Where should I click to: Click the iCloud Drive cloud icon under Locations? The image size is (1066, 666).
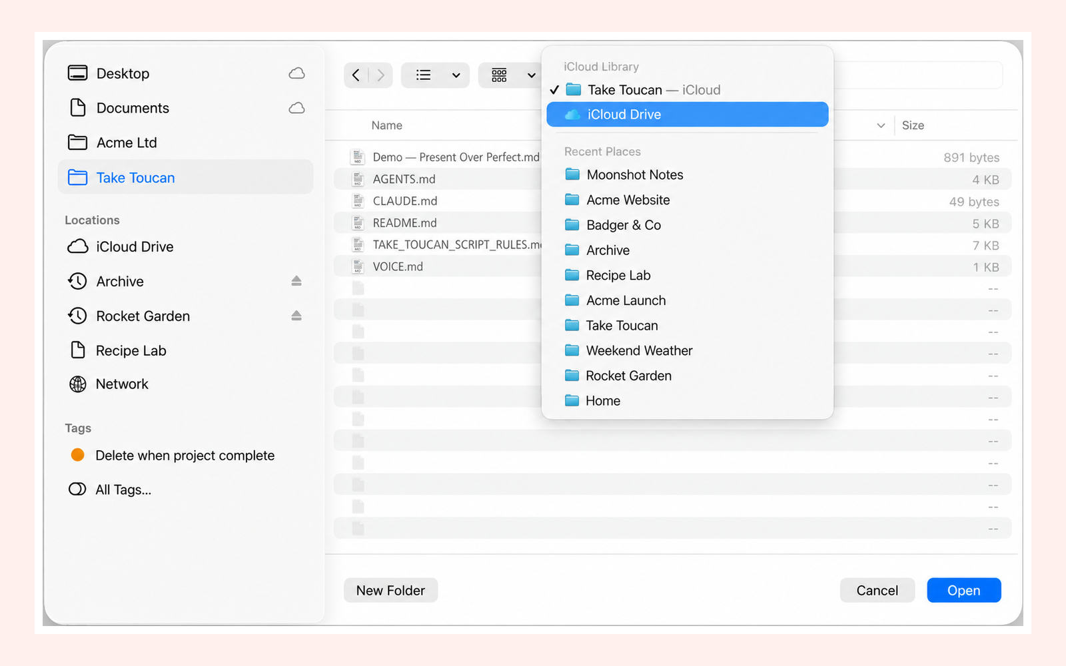pyautogui.click(x=78, y=246)
